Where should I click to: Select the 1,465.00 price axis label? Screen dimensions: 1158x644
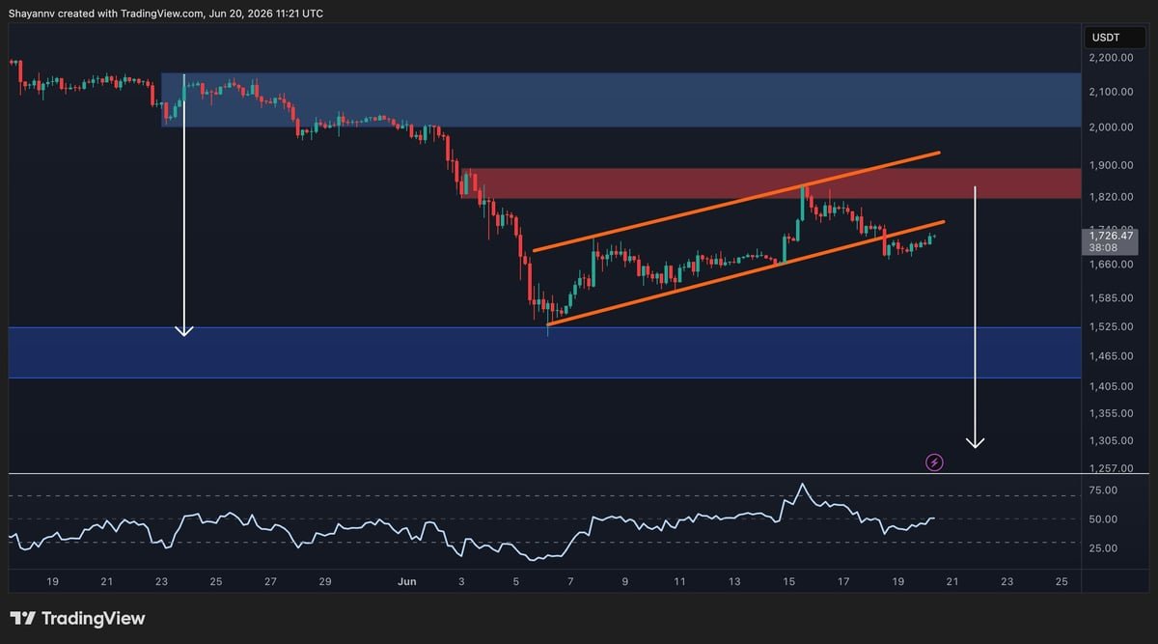click(x=1110, y=356)
